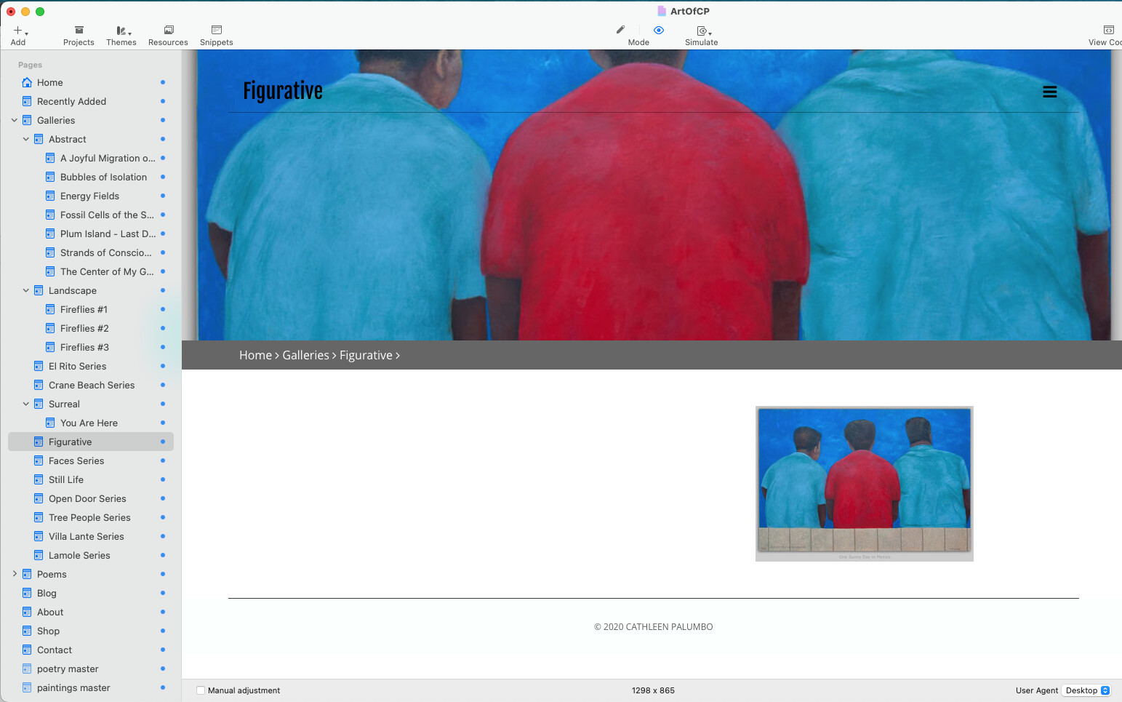Viewport: 1122px width, 702px height.
Task: Click the Poems page icon
Action: click(x=27, y=574)
